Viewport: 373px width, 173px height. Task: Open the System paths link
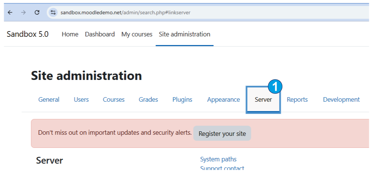pyautogui.click(x=218, y=159)
